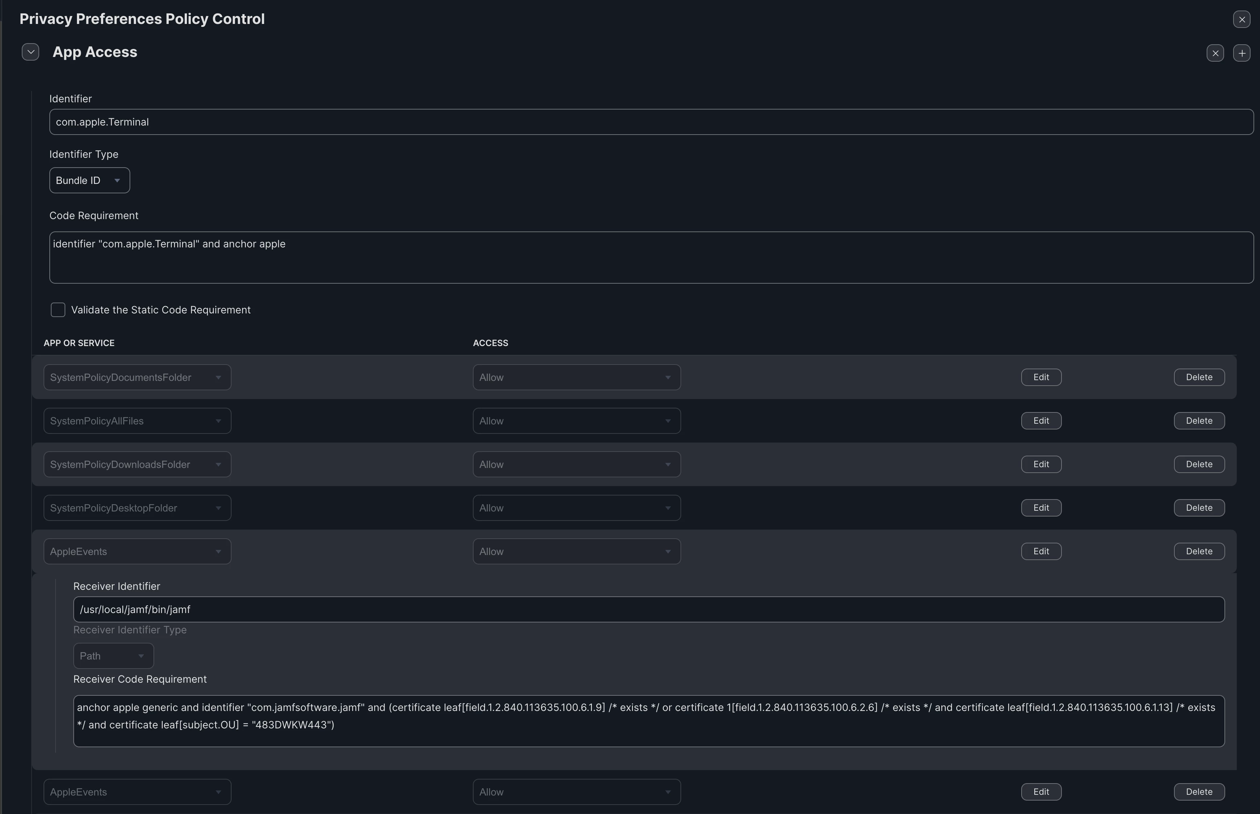Image resolution: width=1260 pixels, height=814 pixels.
Task: Open the Allow dropdown for SystemPolicyAllFiles
Action: click(576, 421)
